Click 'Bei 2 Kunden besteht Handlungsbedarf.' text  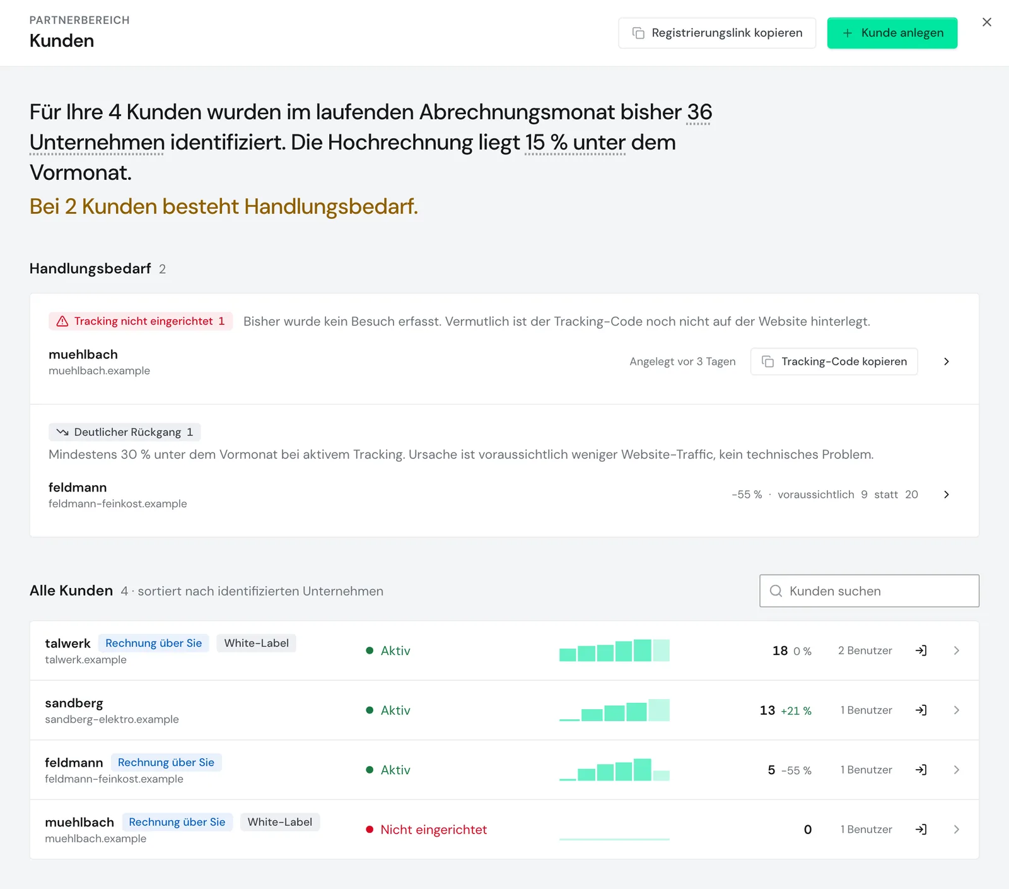tap(224, 207)
